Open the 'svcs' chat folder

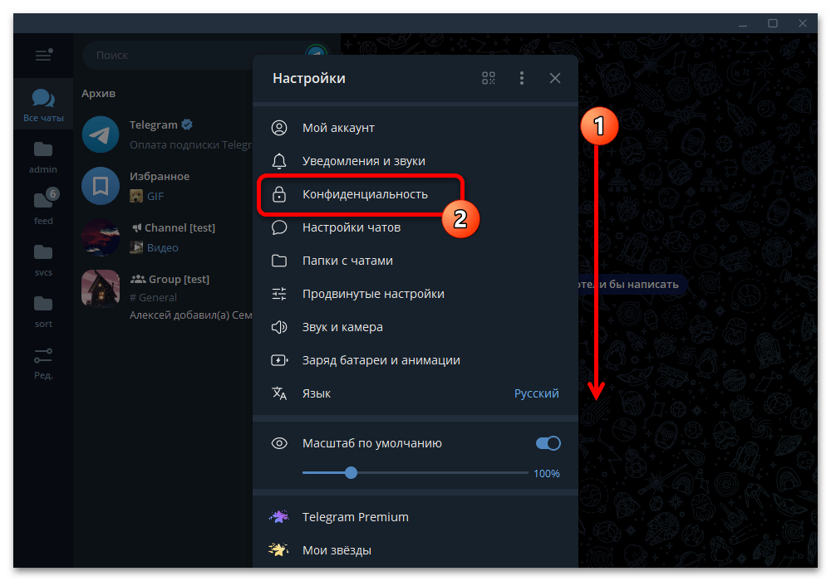(x=43, y=260)
